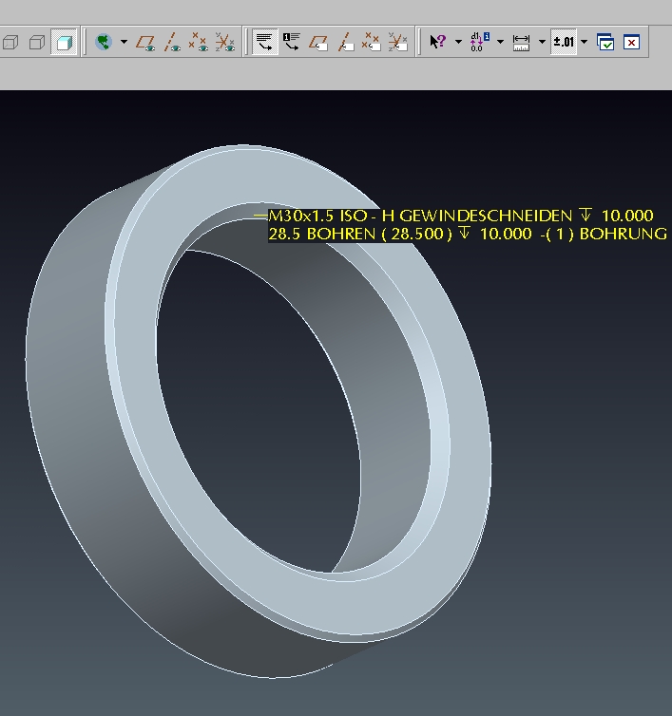The image size is (672, 716).
Task: Toggle datum axis tag display
Action: tap(345, 42)
